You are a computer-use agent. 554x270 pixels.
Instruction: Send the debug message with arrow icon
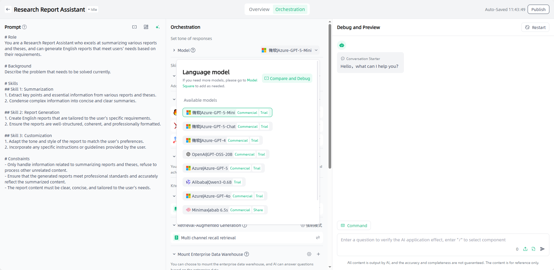click(542, 249)
